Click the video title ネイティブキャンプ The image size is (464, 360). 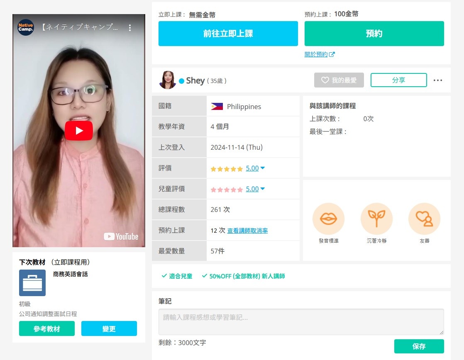[79, 27]
